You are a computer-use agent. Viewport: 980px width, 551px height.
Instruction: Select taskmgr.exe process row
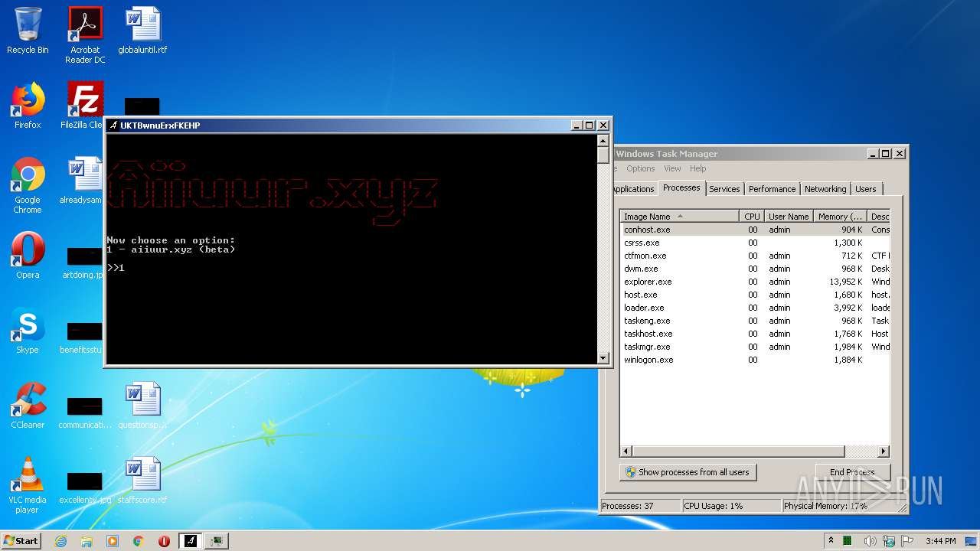(x=755, y=347)
